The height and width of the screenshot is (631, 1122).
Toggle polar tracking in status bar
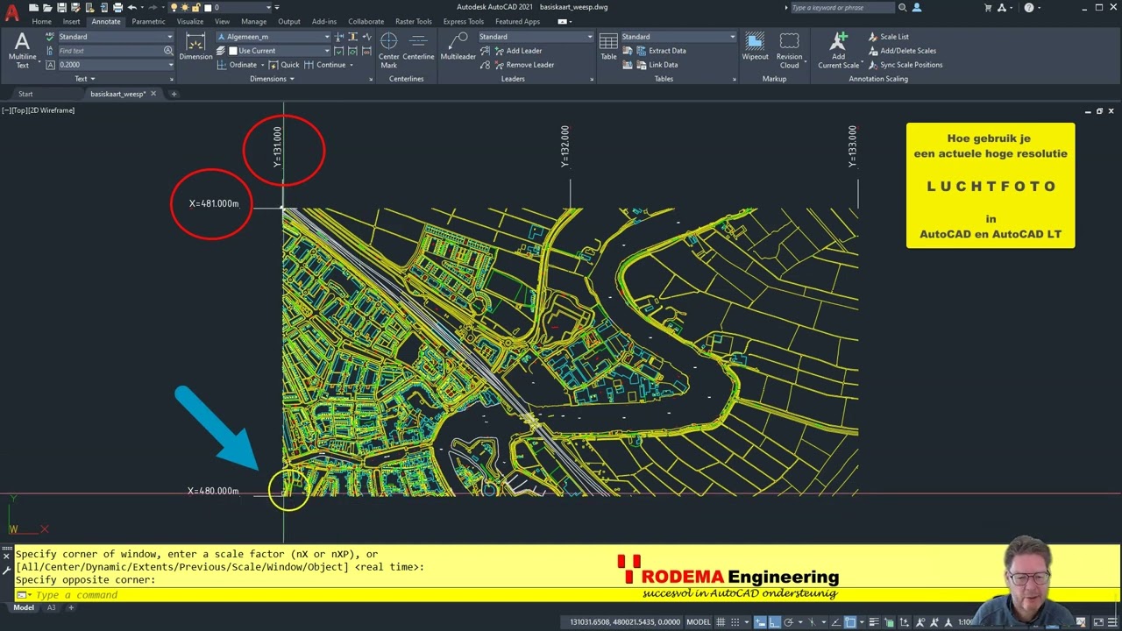(x=788, y=622)
